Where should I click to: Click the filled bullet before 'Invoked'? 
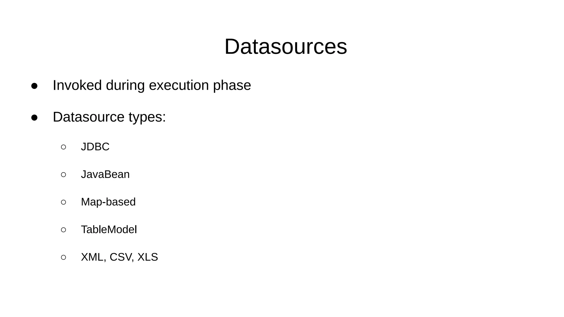(x=34, y=86)
